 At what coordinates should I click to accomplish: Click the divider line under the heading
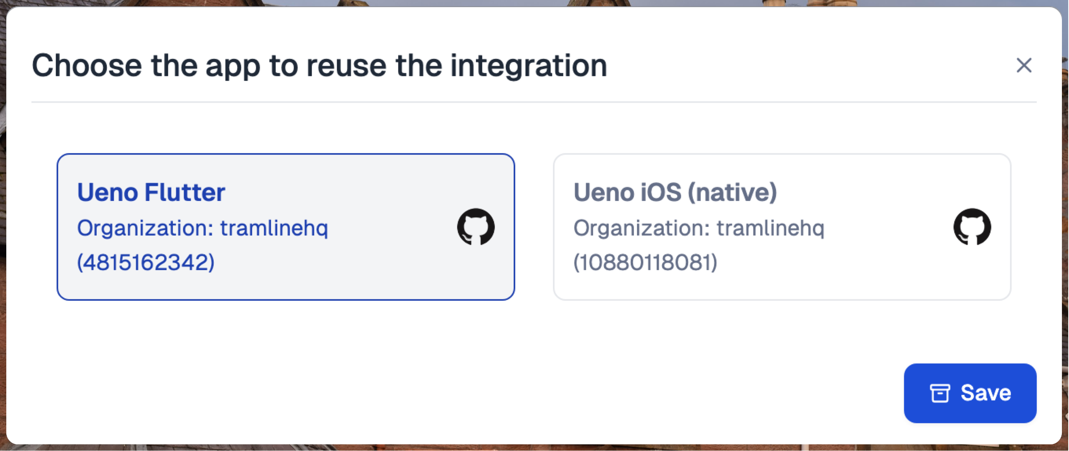pyautogui.click(x=534, y=102)
